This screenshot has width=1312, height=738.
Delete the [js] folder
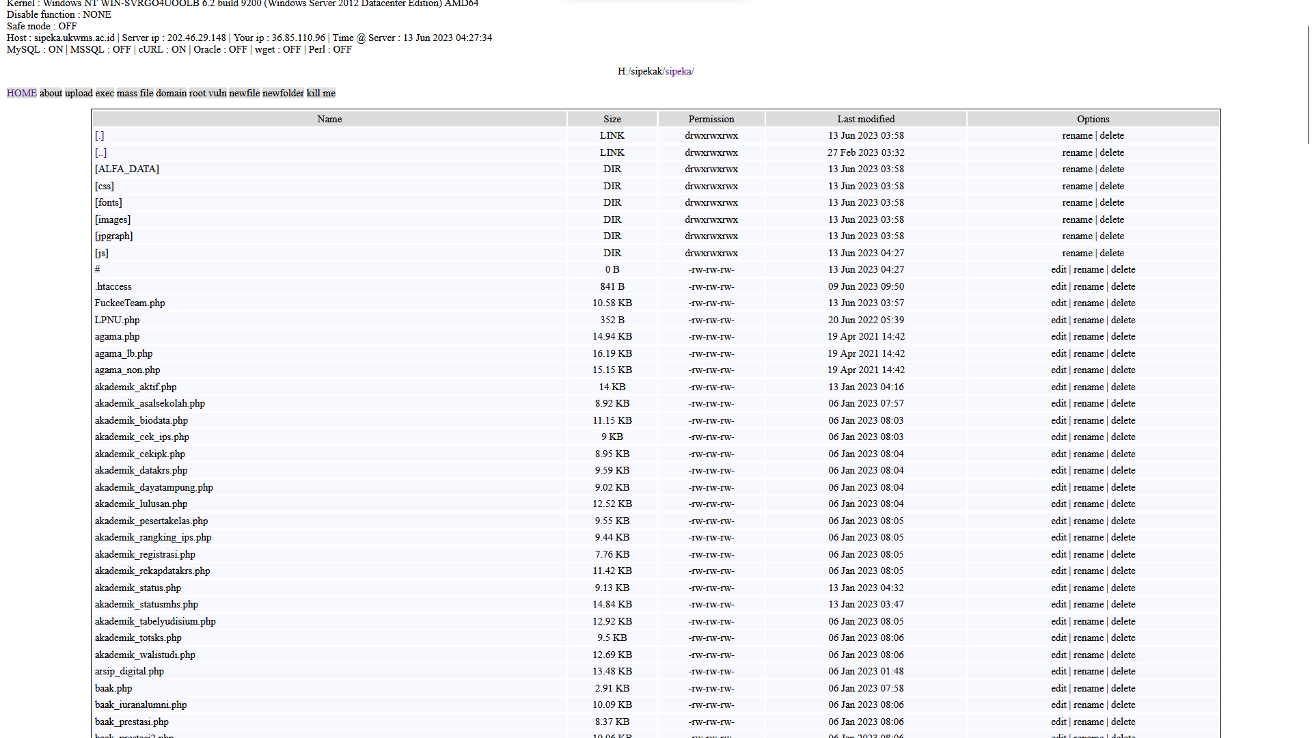1112,253
